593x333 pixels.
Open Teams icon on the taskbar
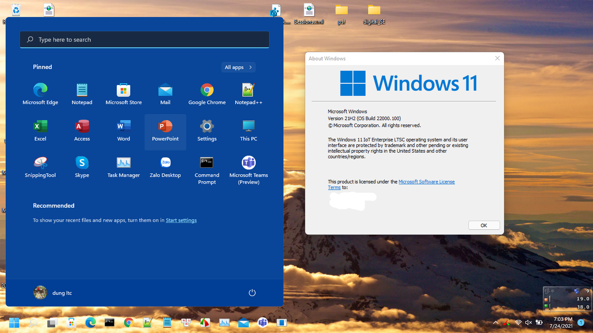(x=263, y=322)
